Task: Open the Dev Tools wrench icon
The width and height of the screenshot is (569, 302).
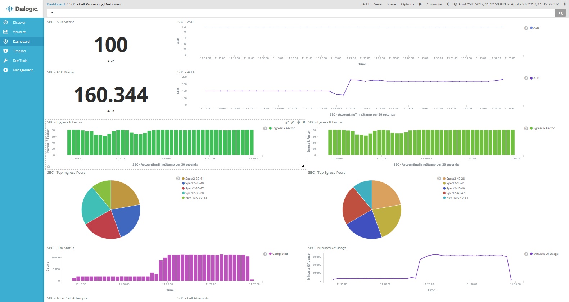Action: (6, 60)
